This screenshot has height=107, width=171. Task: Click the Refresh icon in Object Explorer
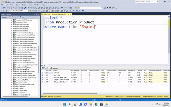tap(20, 17)
